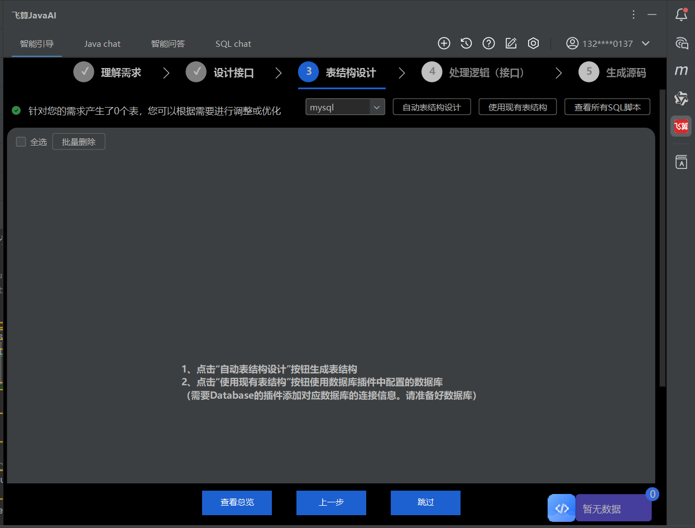Image resolution: width=695 pixels, height=528 pixels.
Task: Select the 表结构设计 step label
Action: point(351,72)
